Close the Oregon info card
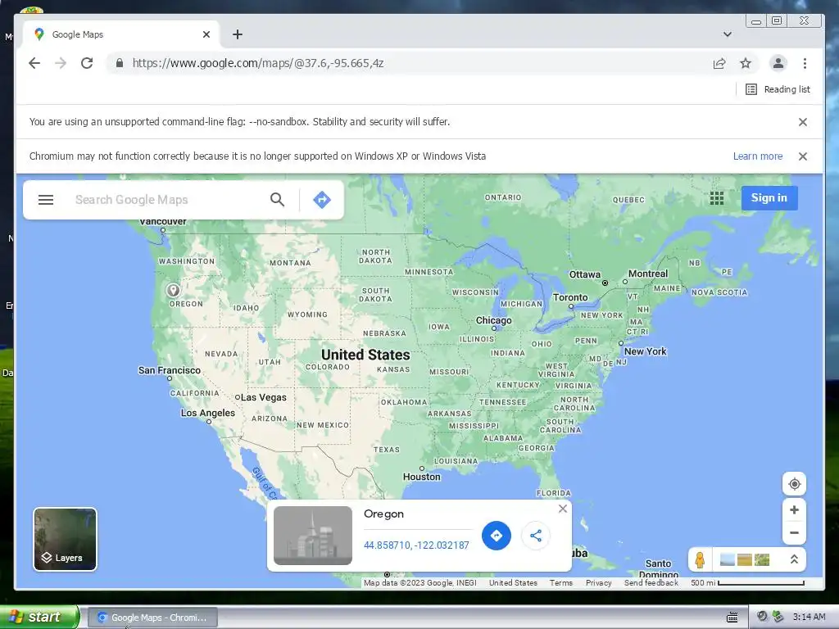 click(562, 509)
